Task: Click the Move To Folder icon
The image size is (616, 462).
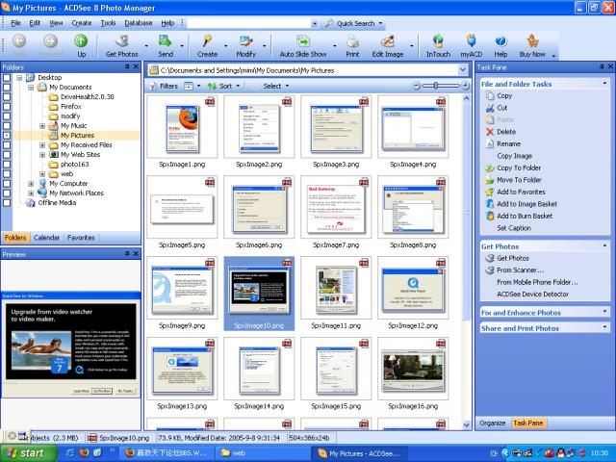Action: coord(490,180)
